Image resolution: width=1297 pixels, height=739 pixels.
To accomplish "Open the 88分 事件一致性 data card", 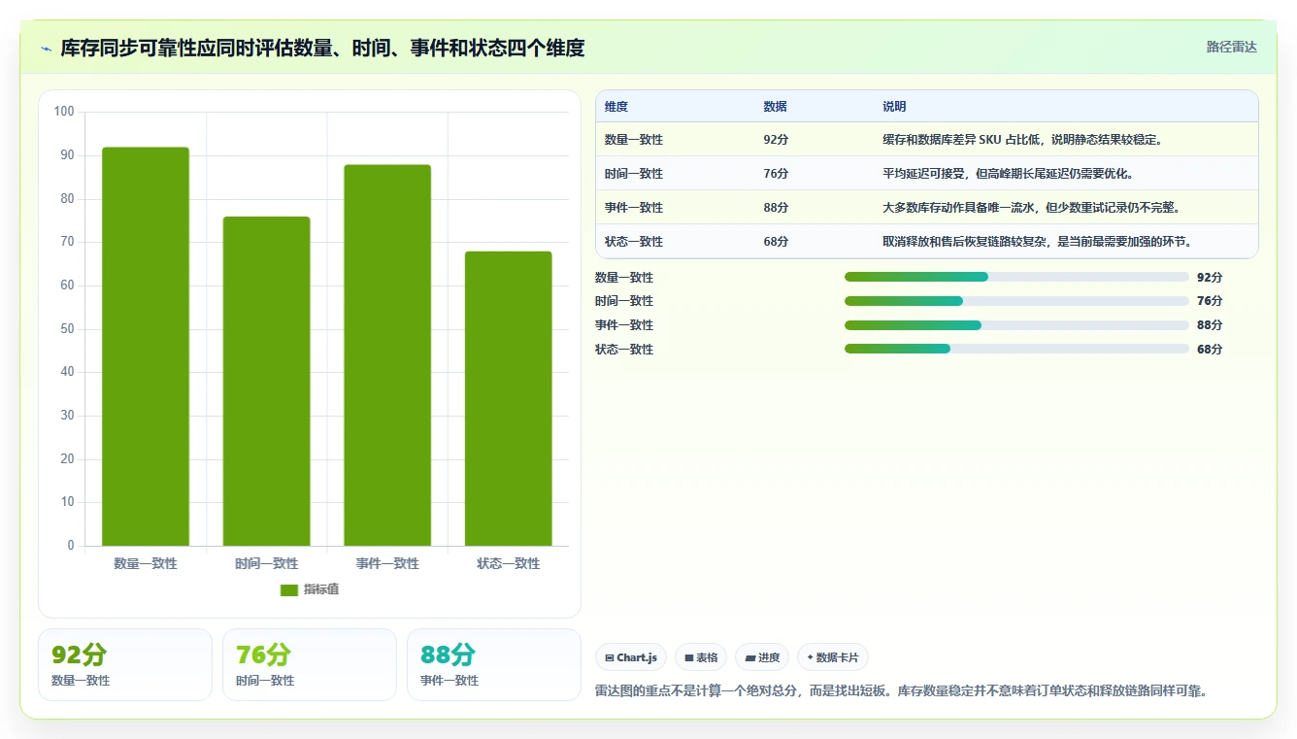I will click(494, 664).
